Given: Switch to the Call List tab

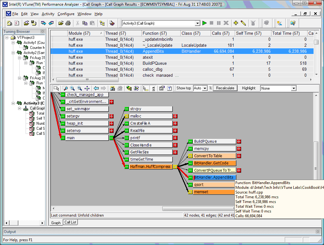Looking at the screenshot, I should tap(70, 222).
